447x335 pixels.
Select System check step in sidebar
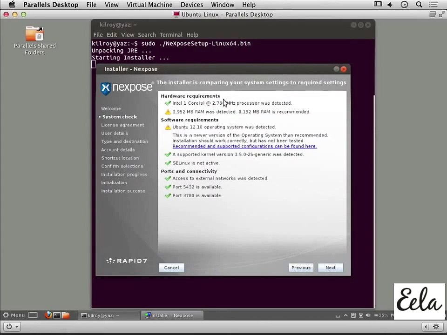point(120,117)
